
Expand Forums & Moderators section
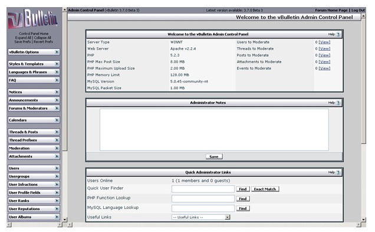[x=34, y=108]
